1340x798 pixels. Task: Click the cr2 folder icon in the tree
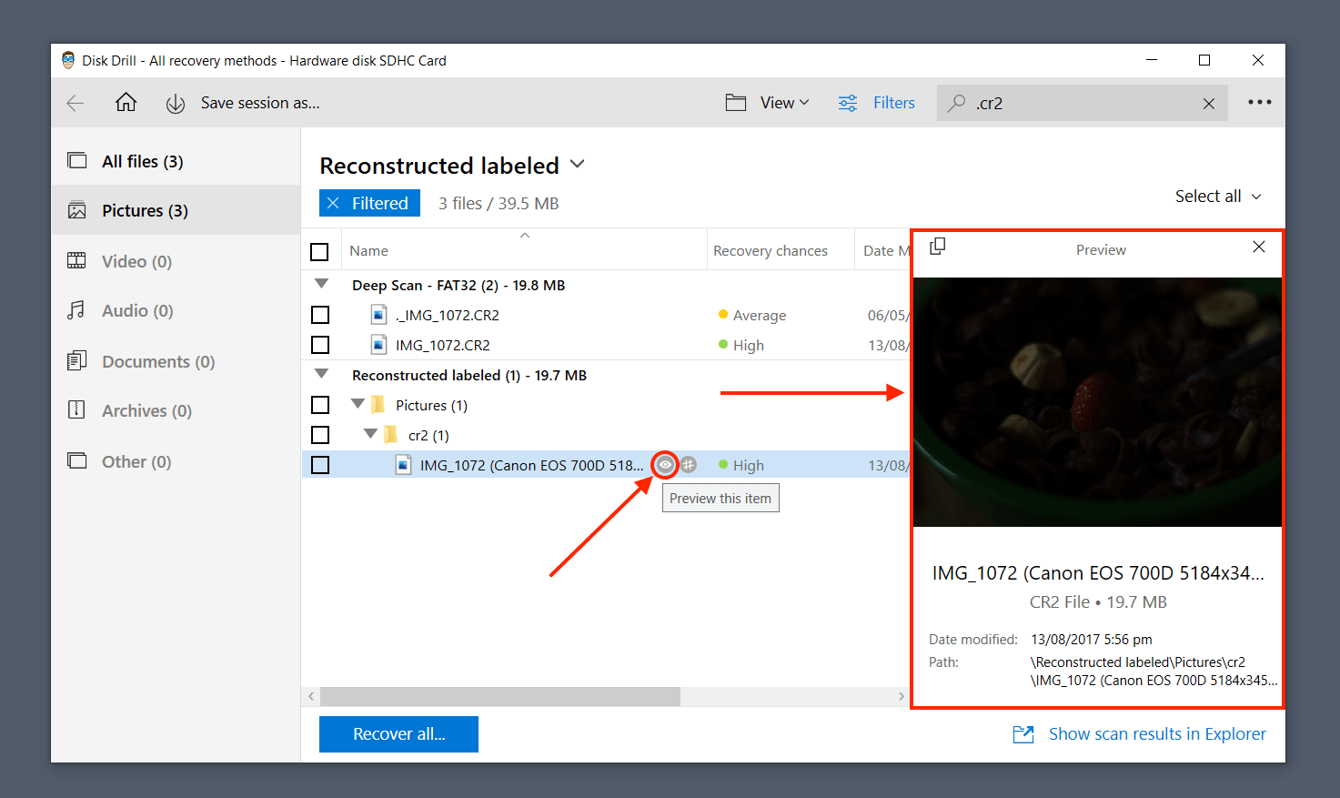pos(391,435)
